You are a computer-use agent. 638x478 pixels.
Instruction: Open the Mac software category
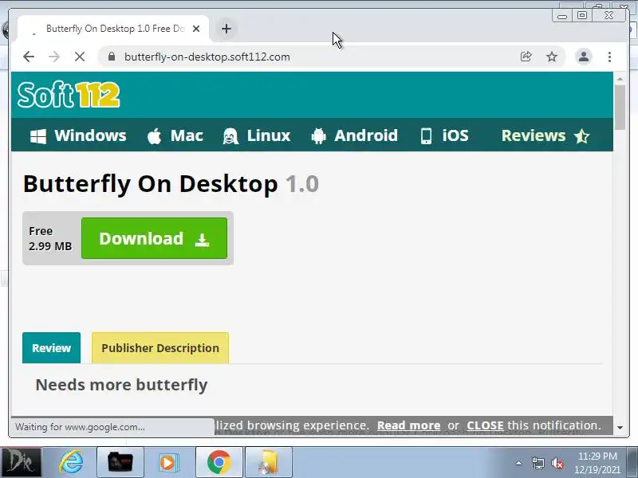[x=175, y=135]
